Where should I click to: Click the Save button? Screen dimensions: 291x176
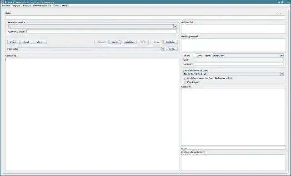tap(156, 42)
